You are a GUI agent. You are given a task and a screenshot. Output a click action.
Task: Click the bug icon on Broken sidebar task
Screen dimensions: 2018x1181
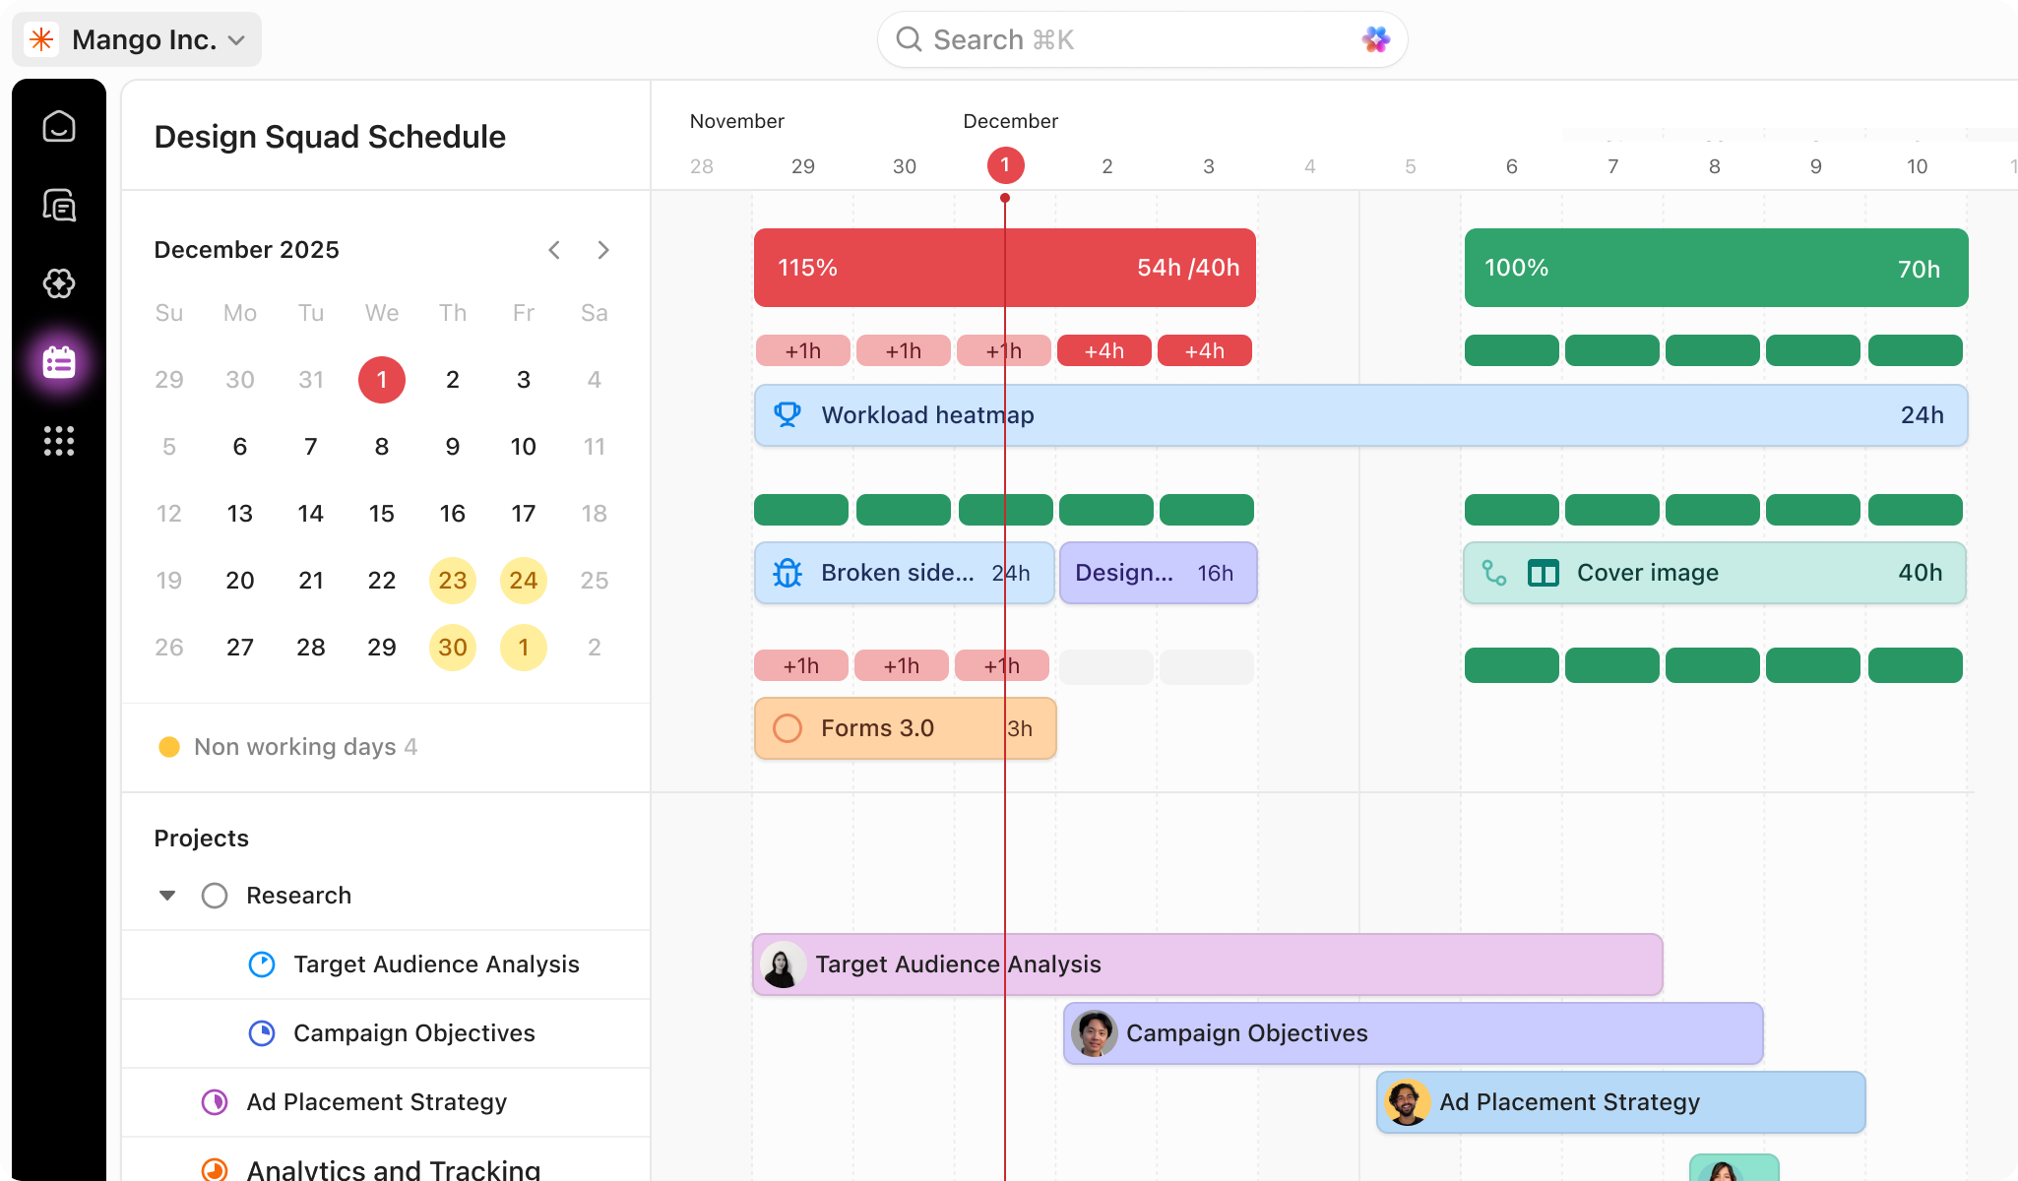[x=787, y=572]
